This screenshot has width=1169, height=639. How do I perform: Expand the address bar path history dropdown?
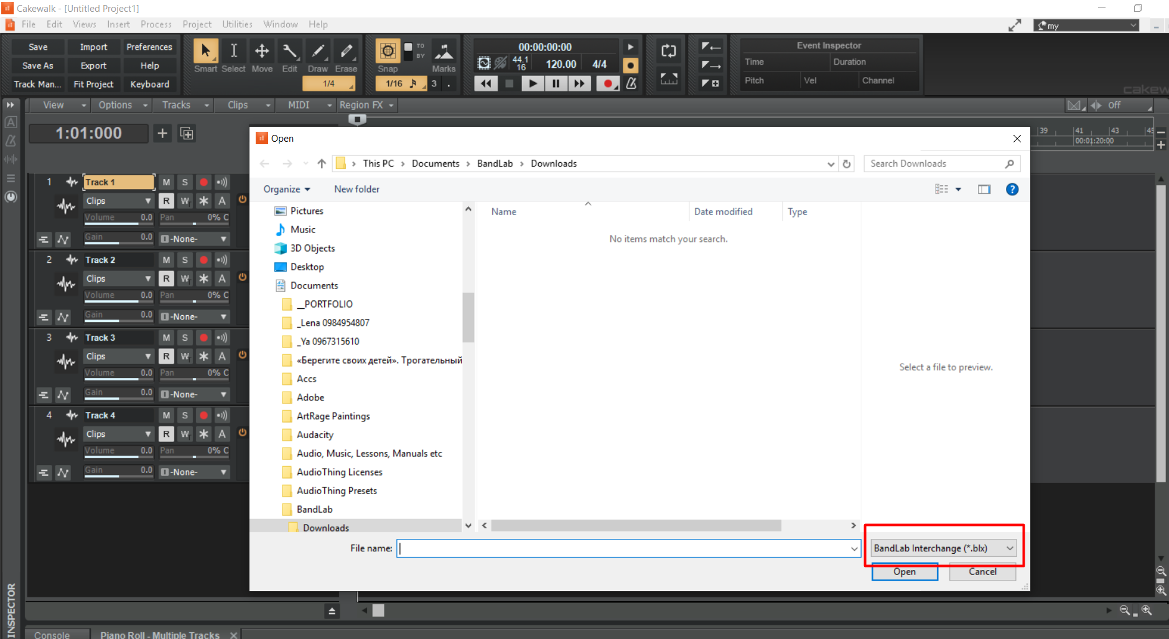point(831,163)
